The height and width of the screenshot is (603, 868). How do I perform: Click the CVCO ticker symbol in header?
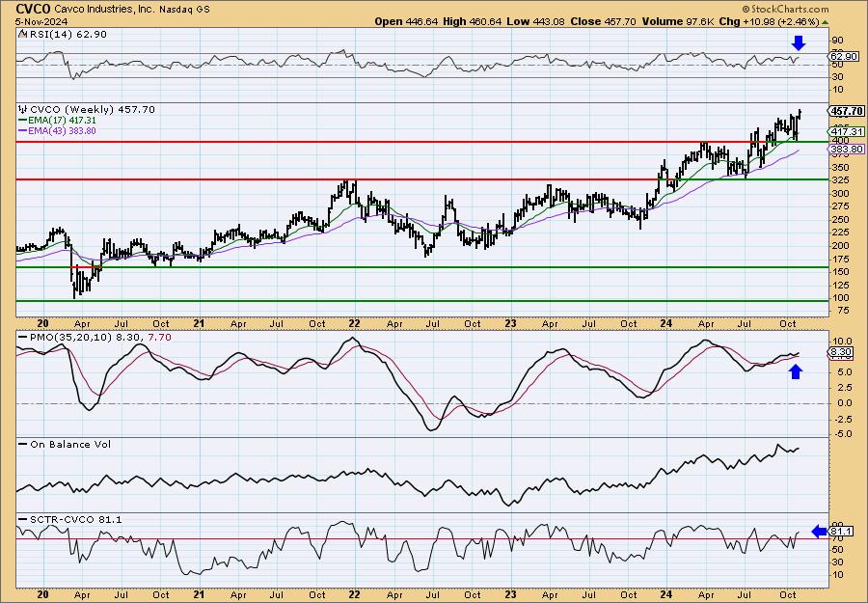coord(33,9)
